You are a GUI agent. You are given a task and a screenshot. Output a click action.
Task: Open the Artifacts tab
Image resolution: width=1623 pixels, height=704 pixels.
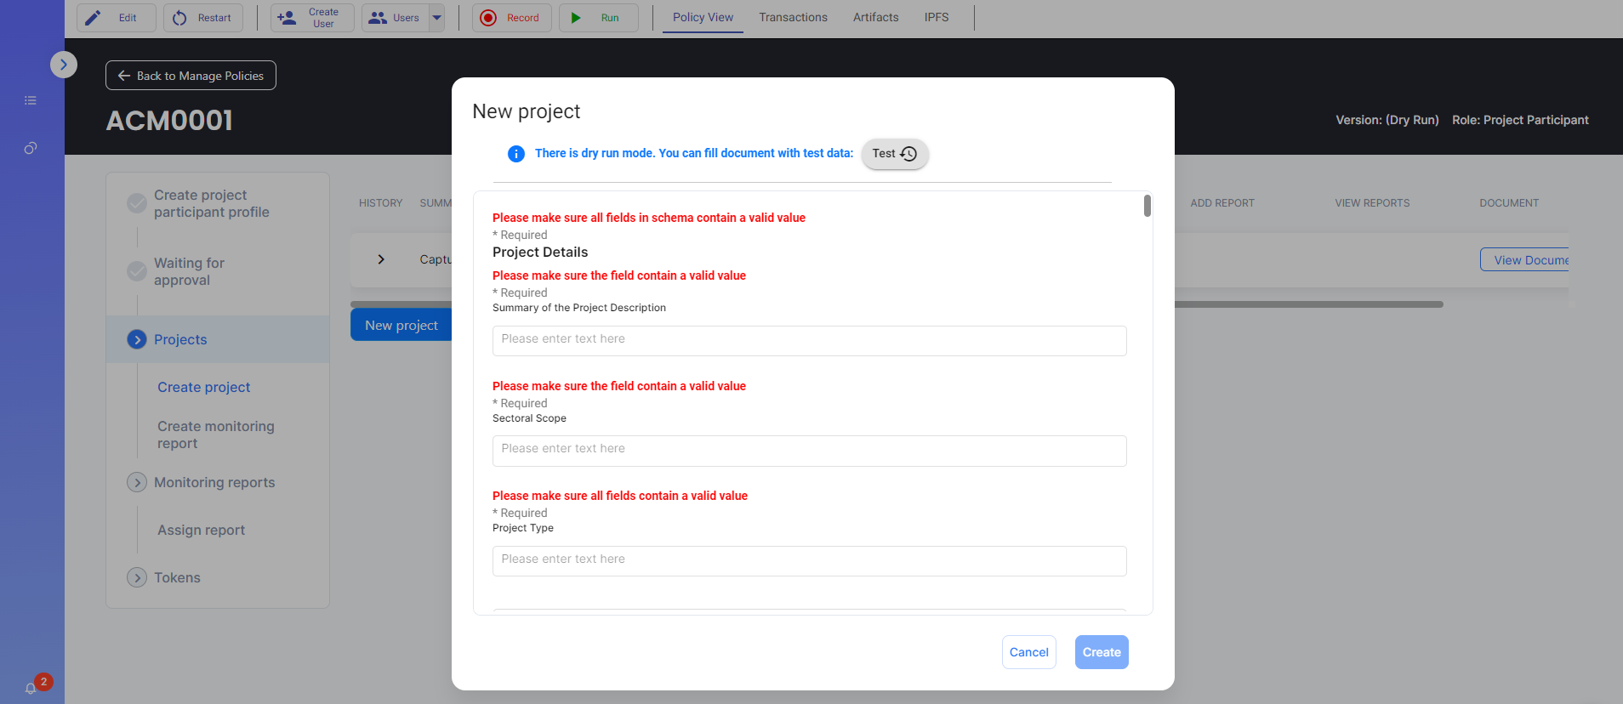point(875,18)
